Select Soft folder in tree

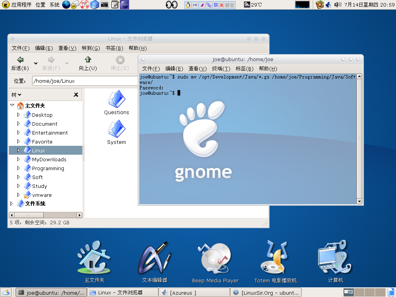(x=38, y=177)
